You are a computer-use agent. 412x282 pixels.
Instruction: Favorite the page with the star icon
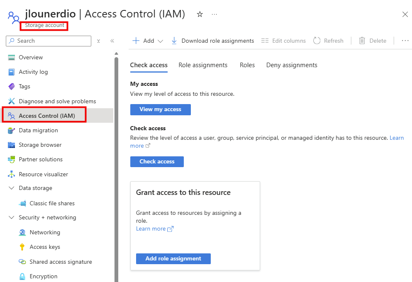click(200, 14)
